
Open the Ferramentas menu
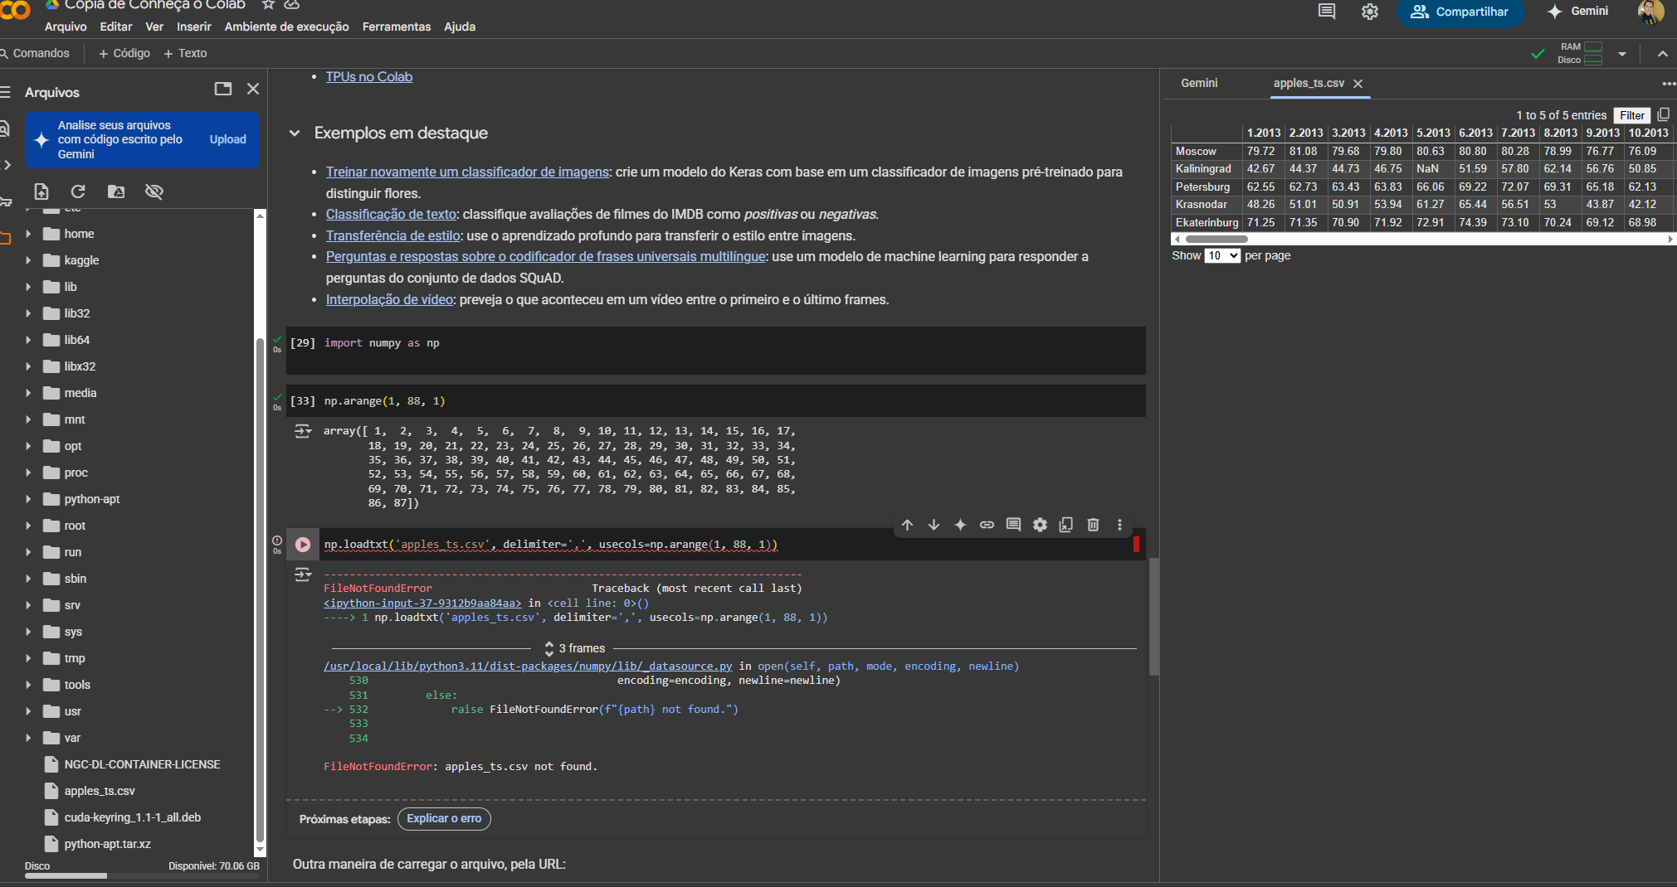(x=397, y=27)
